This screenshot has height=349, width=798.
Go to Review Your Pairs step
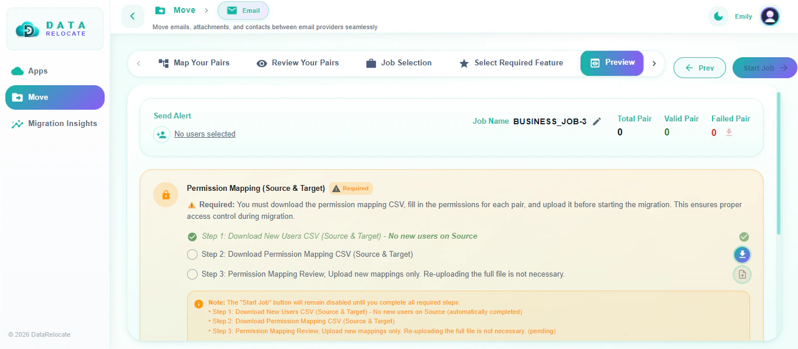point(298,63)
